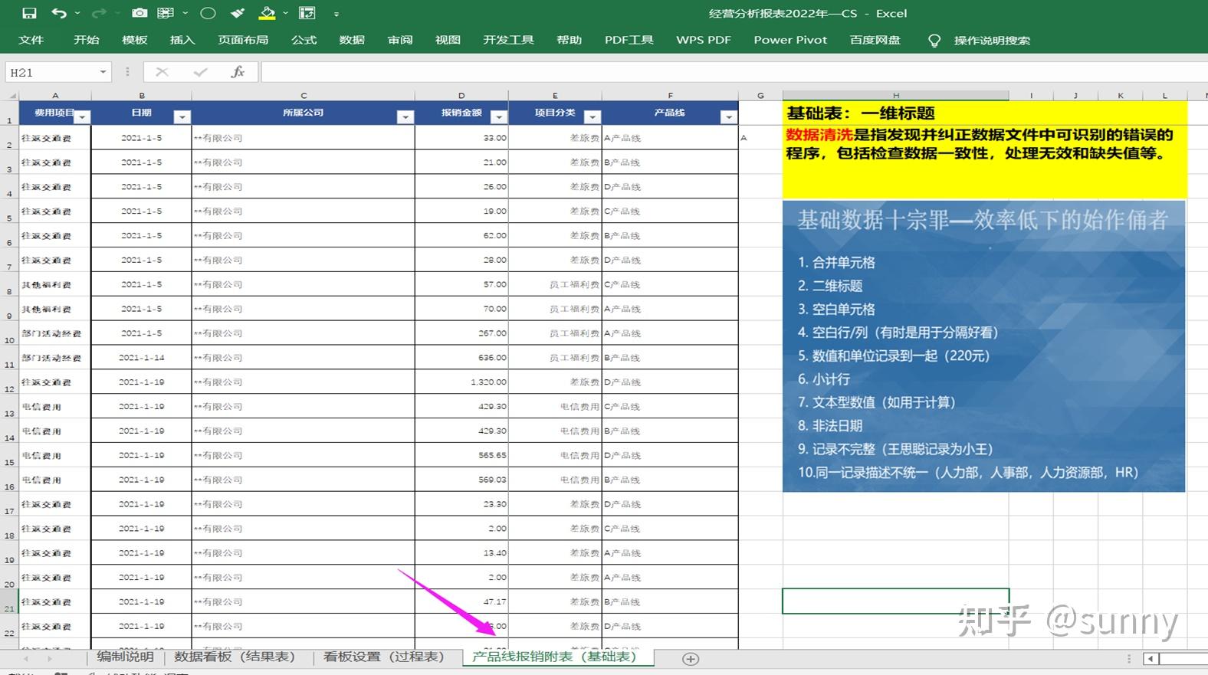
Task: Open Customize Quick Access Toolbar arrow
Action: (336, 14)
